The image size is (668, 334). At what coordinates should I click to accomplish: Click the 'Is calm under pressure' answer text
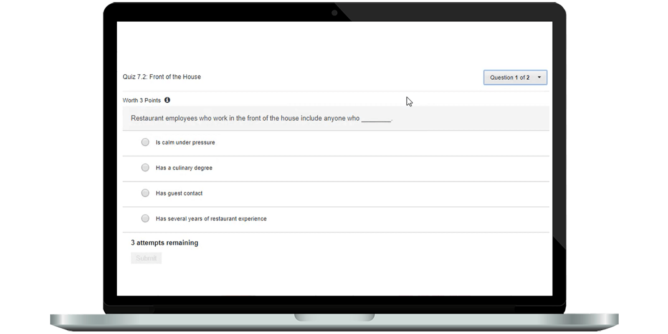[185, 142]
